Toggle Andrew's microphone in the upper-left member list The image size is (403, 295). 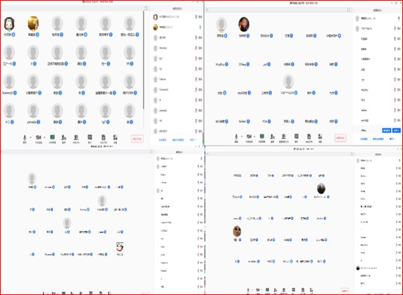tap(196, 48)
